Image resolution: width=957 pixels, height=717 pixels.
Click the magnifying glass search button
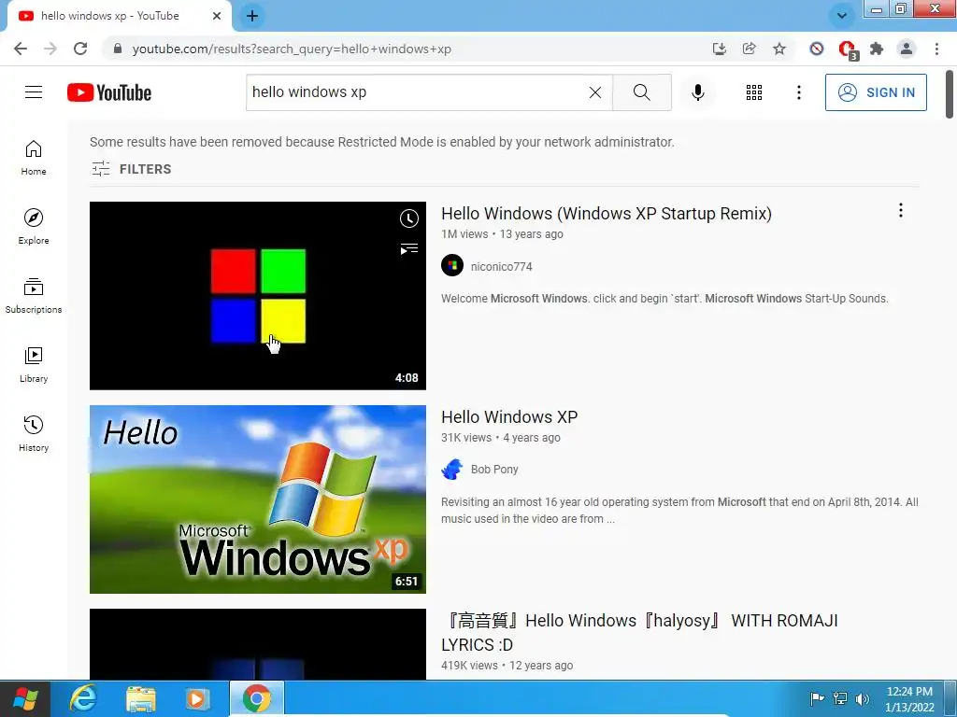click(641, 92)
